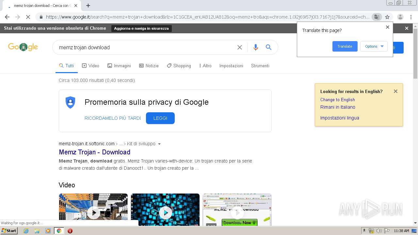This screenshot has width=418, height=235.
Task: Clear search text with X icon
Action: (x=240, y=47)
